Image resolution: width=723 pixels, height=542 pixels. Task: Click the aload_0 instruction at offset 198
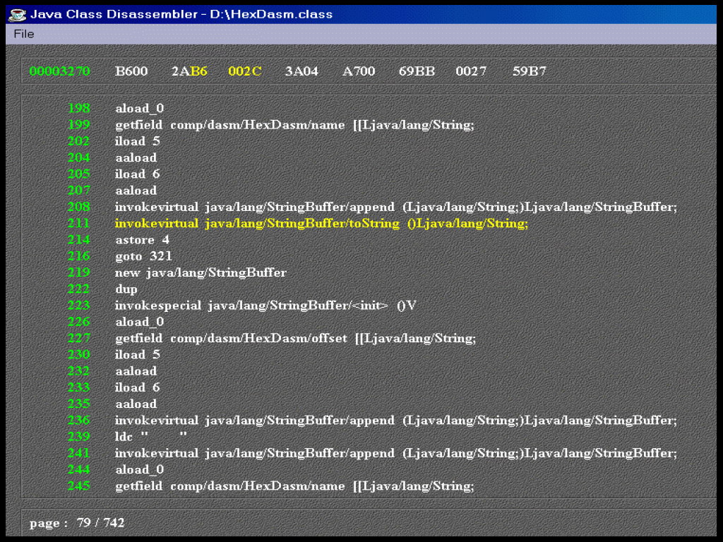tap(139, 109)
